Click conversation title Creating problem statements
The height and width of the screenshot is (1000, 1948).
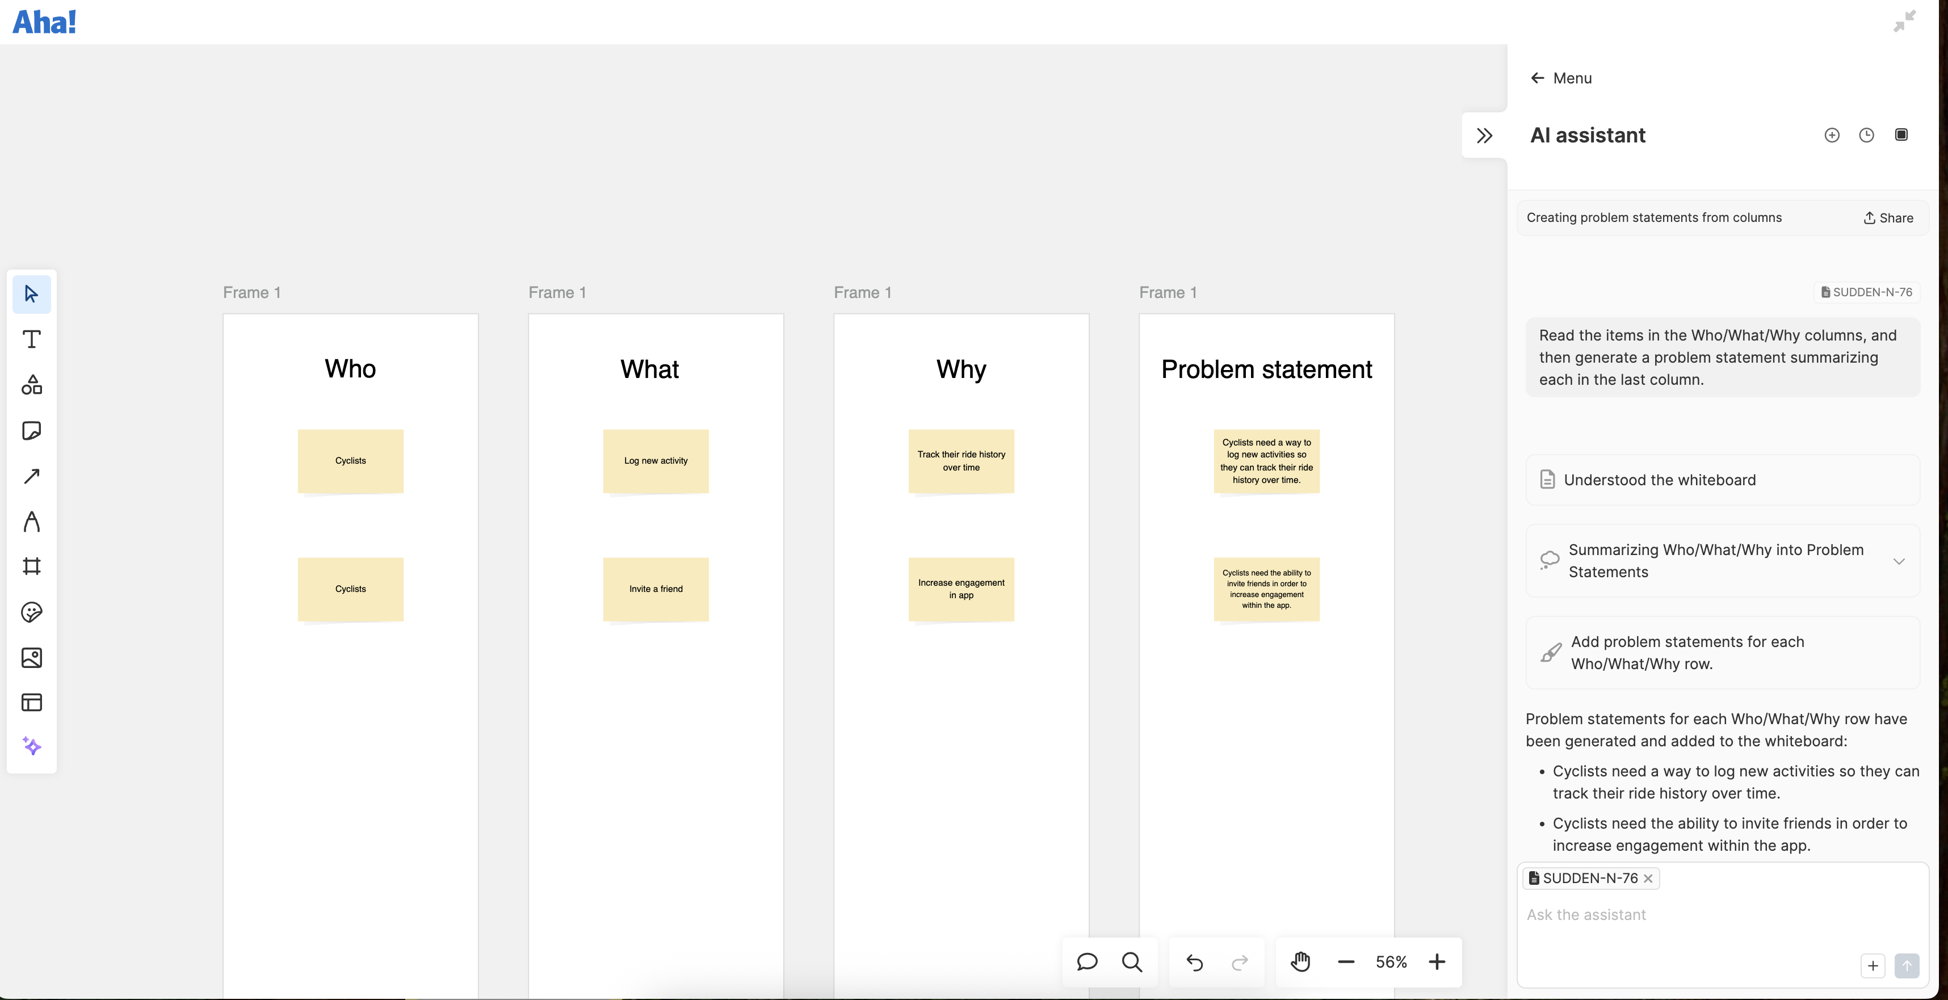[x=1654, y=218]
